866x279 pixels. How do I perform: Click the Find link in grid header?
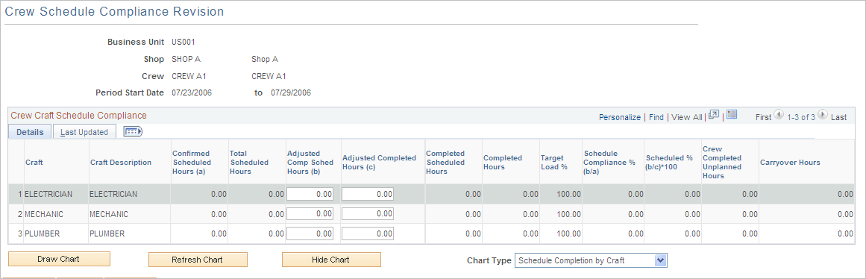pyautogui.click(x=656, y=117)
